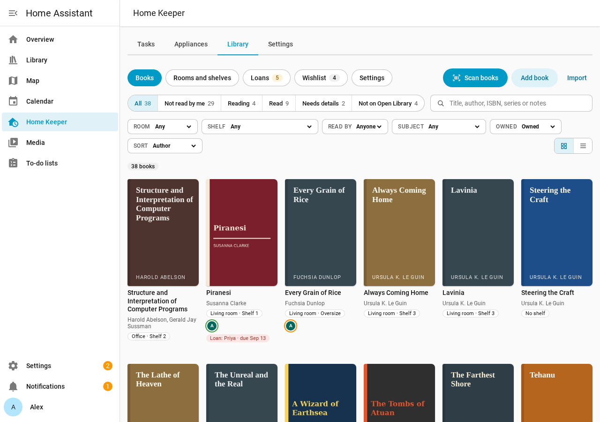Switch to the Appliances tab

191,44
